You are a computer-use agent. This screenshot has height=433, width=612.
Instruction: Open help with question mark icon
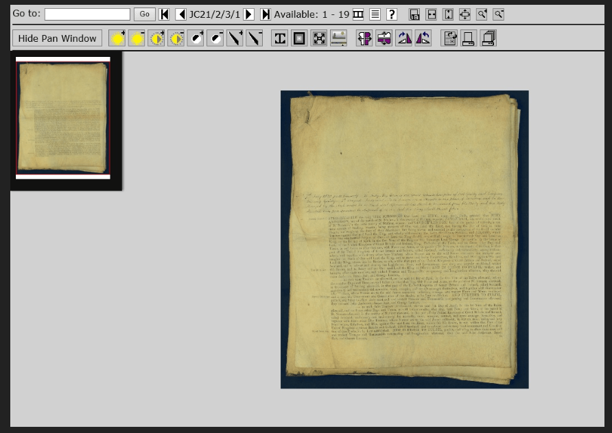392,14
